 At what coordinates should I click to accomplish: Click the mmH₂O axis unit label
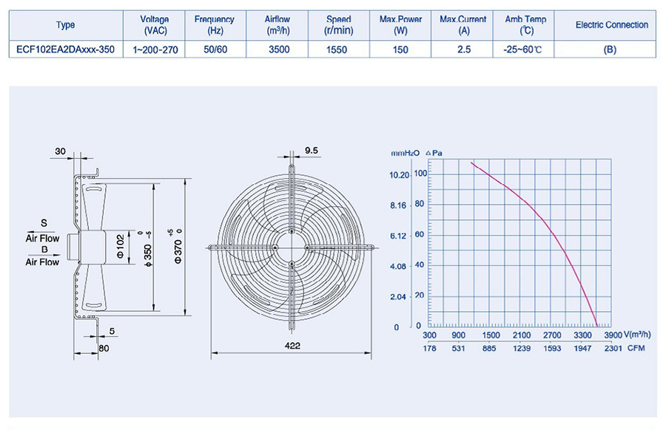pyautogui.click(x=406, y=152)
